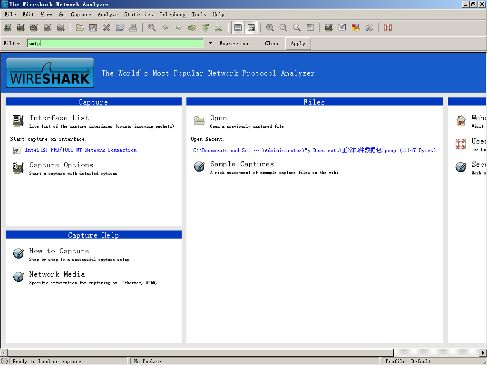This screenshot has height=365, width=487.
Task: Find a packet magnifier toolbar icon
Action: pyautogui.click(x=152, y=28)
